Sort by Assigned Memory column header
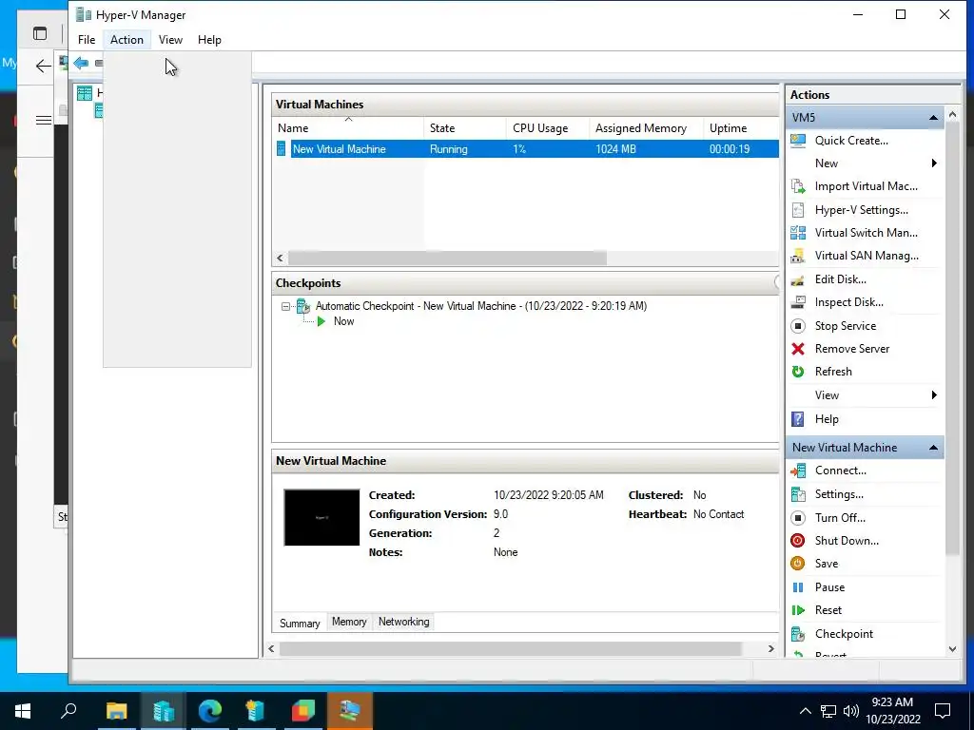The height and width of the screenshot is (730, 974). (646, 128)
